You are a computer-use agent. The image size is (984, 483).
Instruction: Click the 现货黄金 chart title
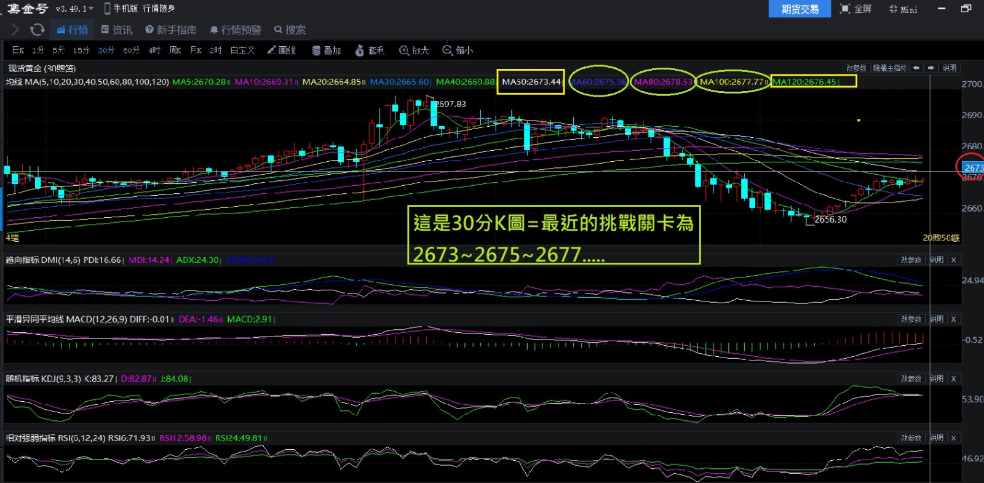pyautogui.click(x=42, y=68)
